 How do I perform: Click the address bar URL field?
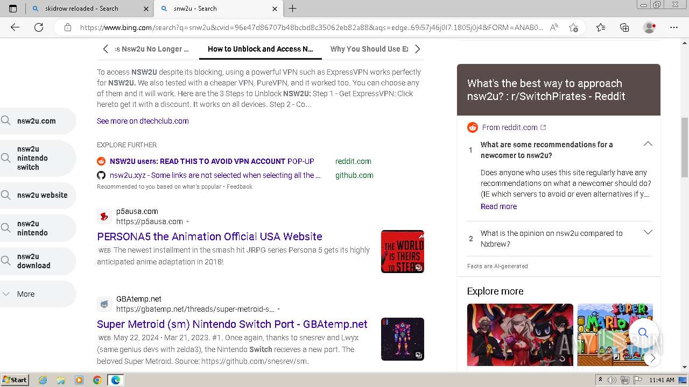tap(311, 27)
